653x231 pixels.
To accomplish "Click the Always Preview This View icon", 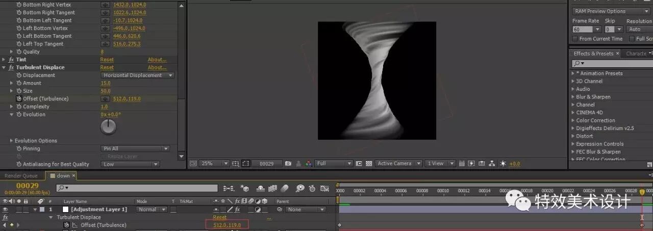I will click(193, 164).
